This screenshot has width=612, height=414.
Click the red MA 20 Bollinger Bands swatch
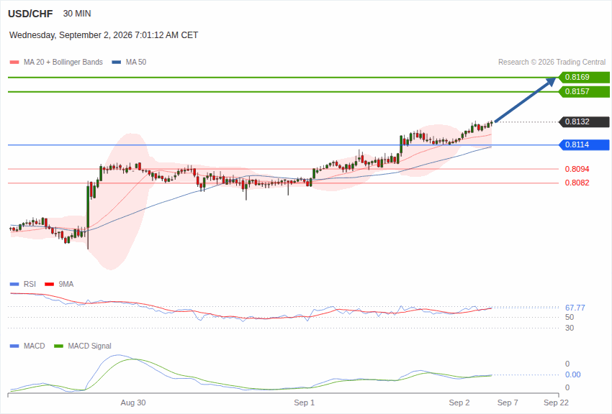(14, 63)
